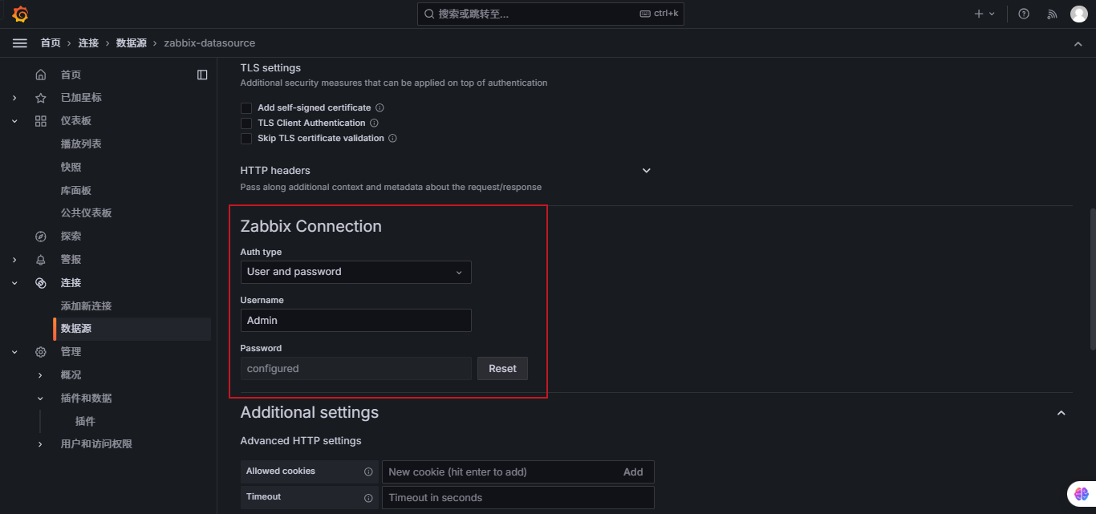The image size is (1096, 514).
Task: Open 首页 in the sidebar
Action: 71,75
